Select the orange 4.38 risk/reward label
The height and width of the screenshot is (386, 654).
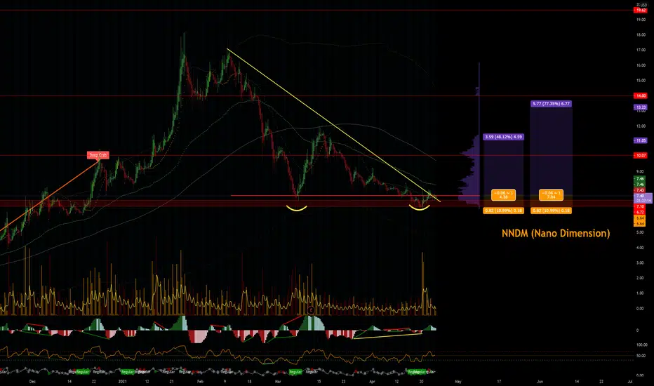pos(503,195)
